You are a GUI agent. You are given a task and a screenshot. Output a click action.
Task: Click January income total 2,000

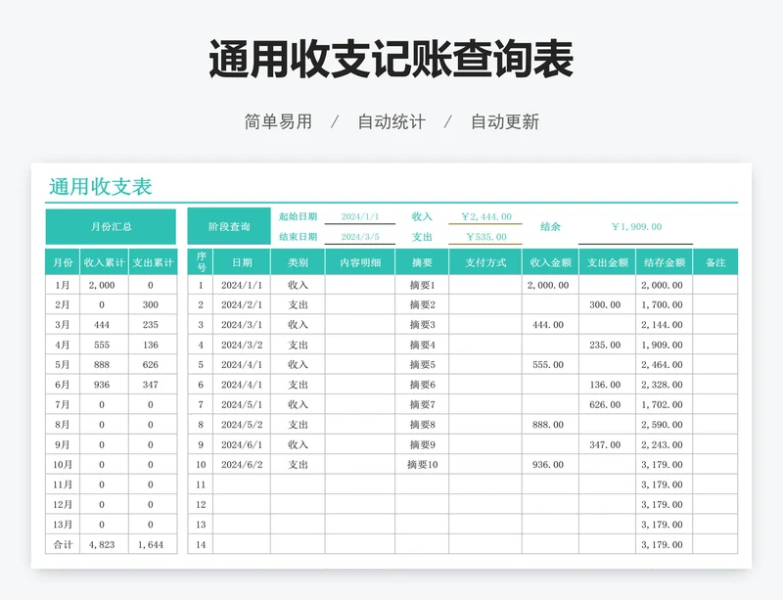click(x=102, y=285)
